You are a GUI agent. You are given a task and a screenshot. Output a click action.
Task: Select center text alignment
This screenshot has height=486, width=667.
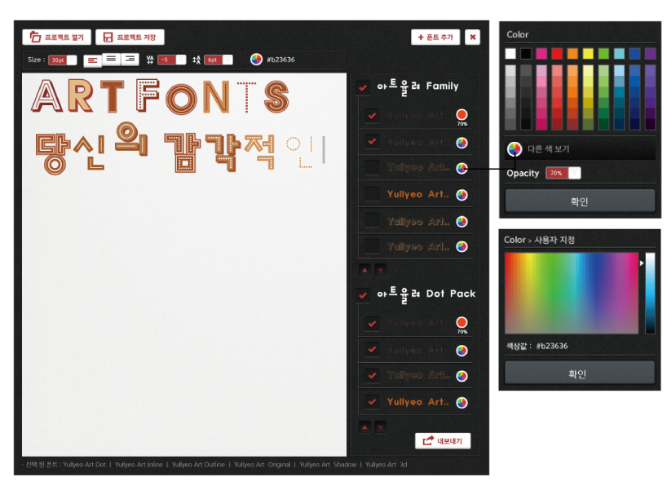(111, 60)
